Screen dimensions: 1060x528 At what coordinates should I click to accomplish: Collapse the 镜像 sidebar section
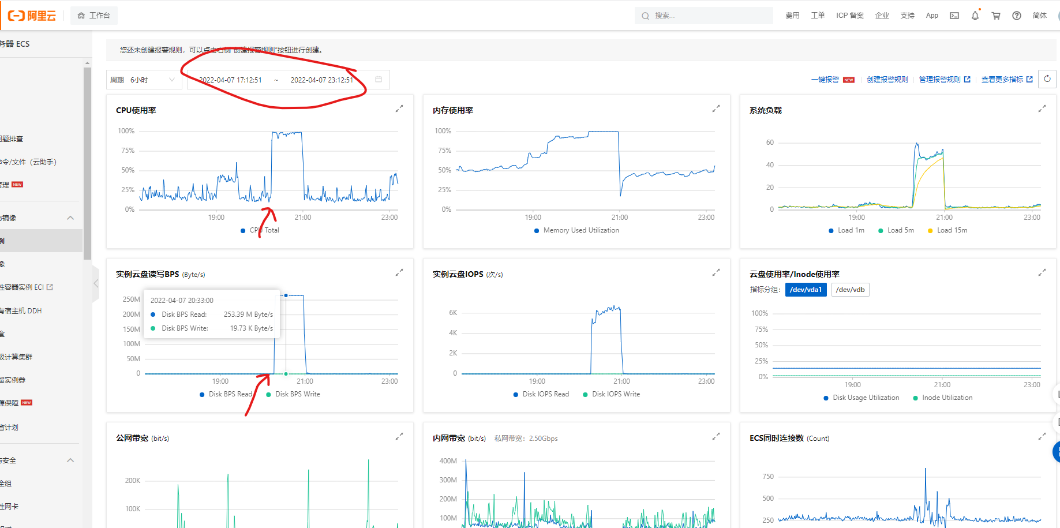tap(70, 218)
